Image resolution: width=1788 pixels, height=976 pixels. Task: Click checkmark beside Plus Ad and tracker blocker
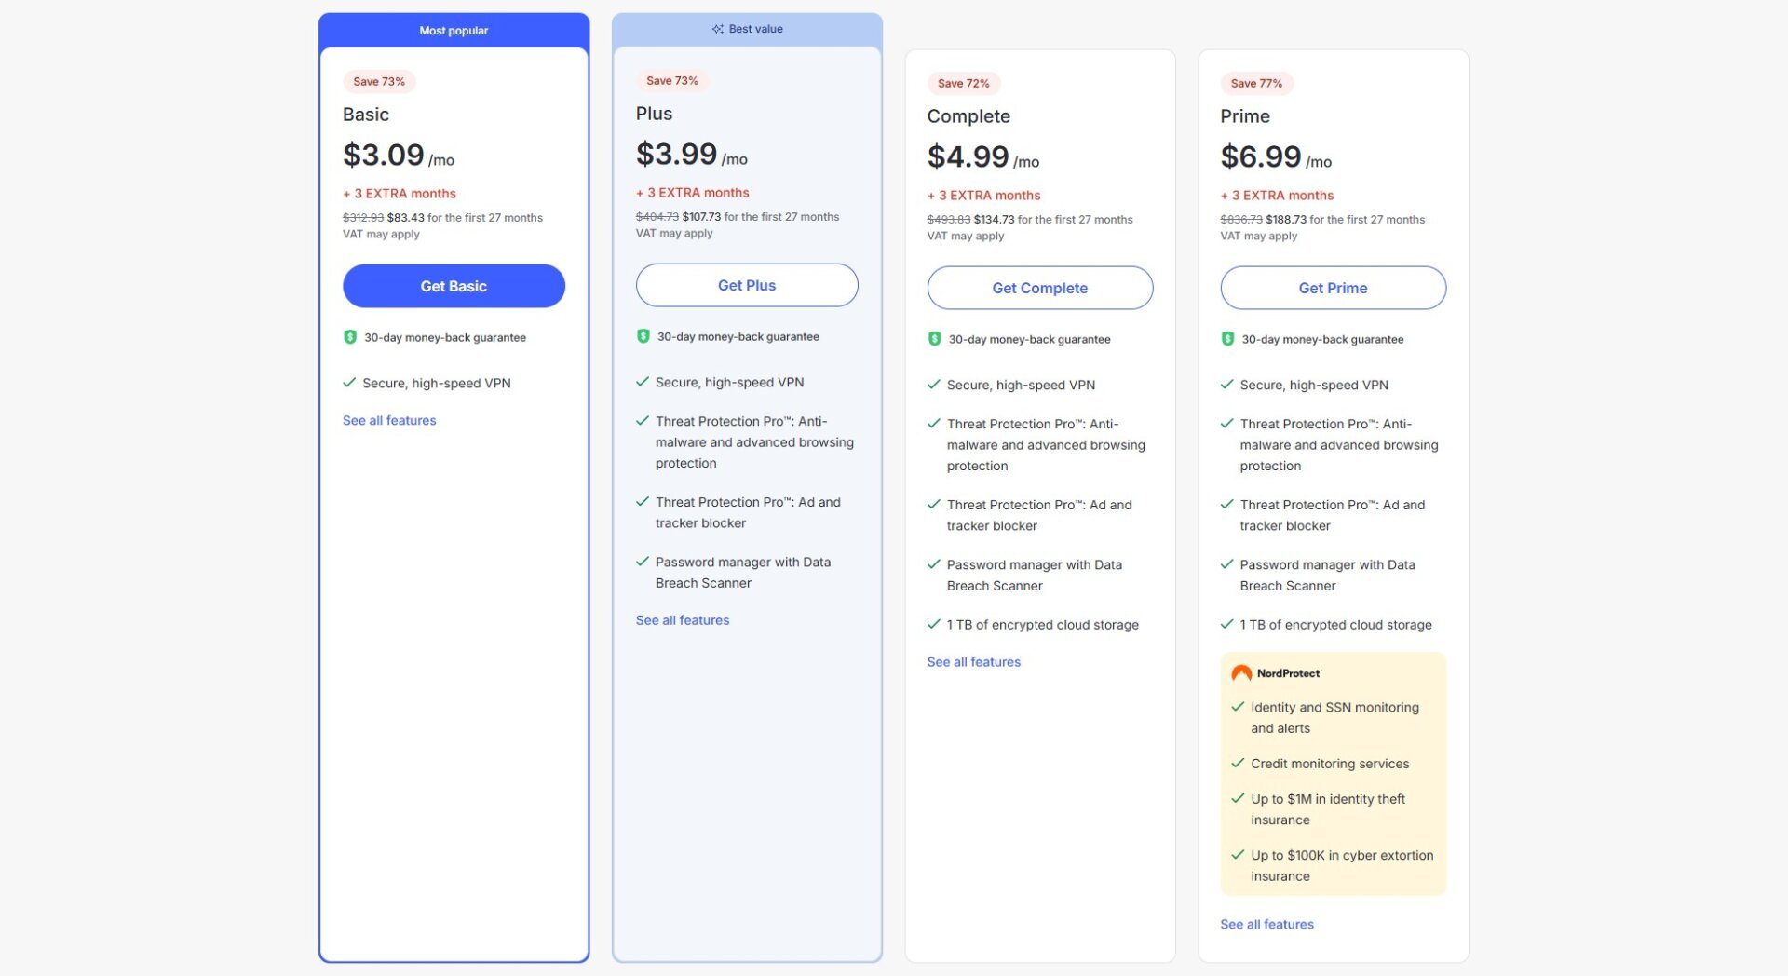[x=643, y=502]
